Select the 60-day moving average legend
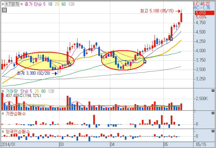 pos(63,4)
